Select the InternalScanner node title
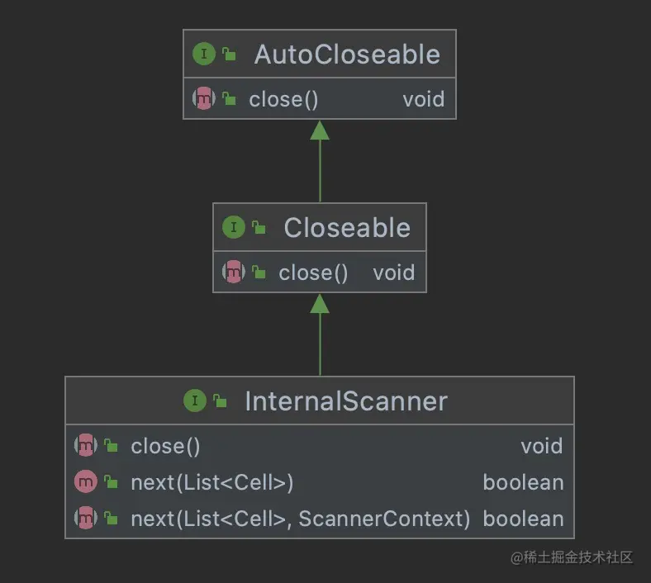 point(346,401)
